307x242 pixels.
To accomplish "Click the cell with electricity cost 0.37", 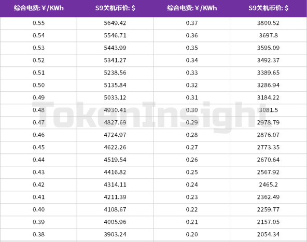I will click(192, 23).
